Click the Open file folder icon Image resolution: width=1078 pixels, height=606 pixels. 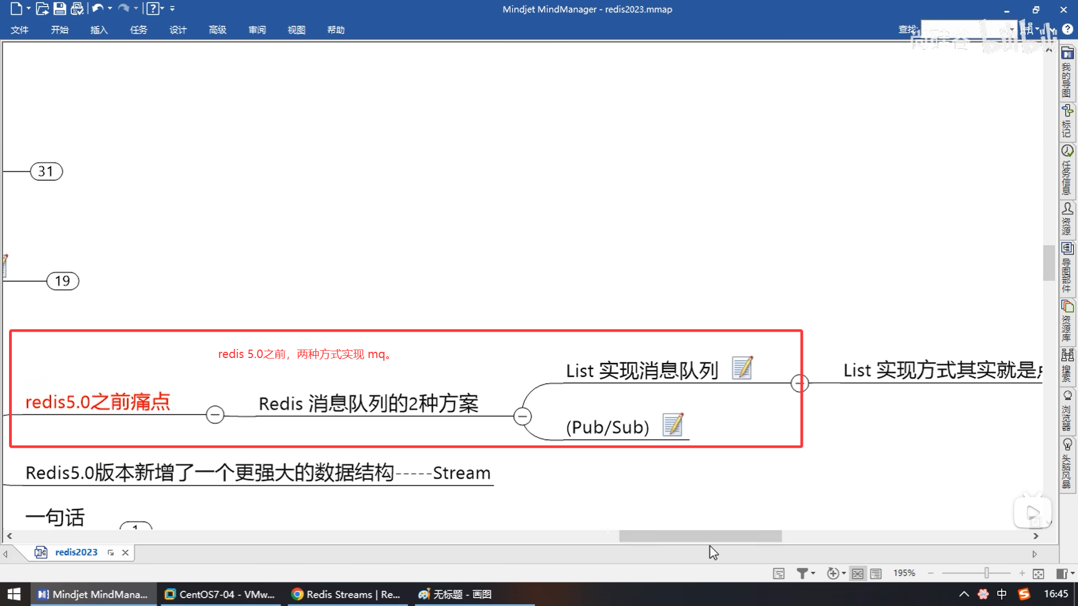[42, 8]
